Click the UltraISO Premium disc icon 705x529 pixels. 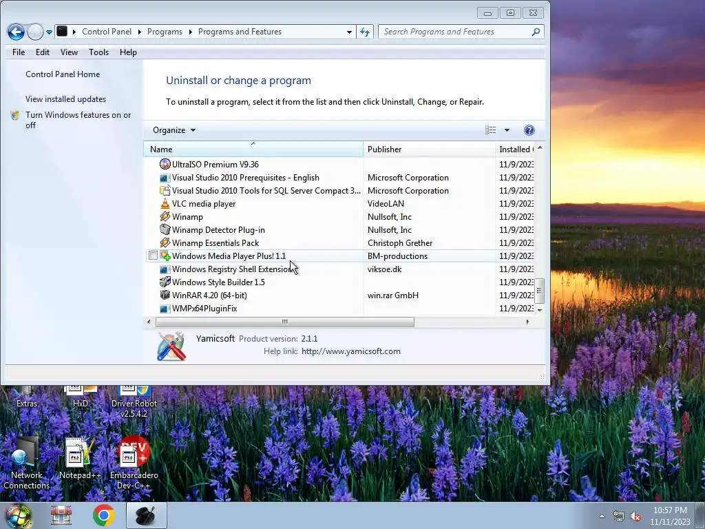point(165,164)
